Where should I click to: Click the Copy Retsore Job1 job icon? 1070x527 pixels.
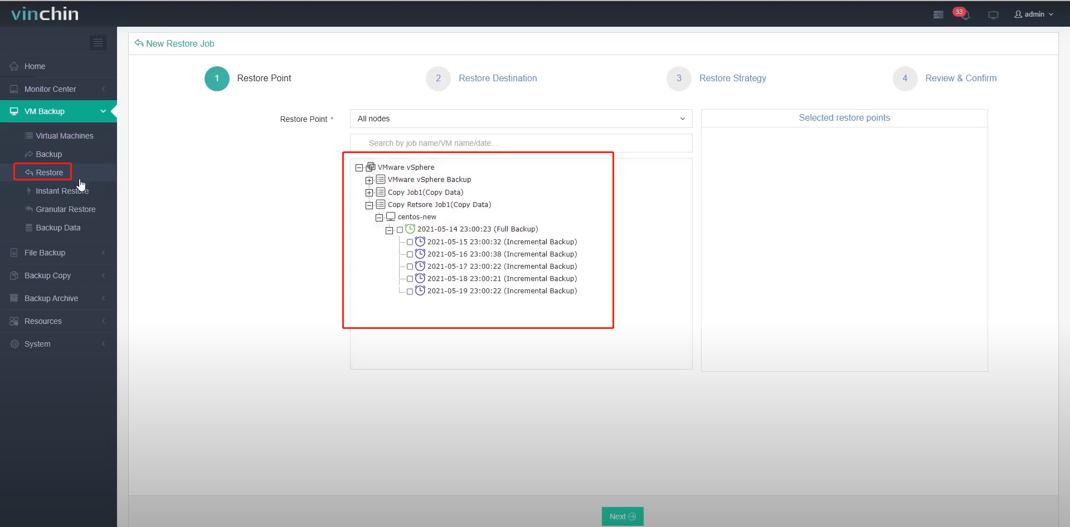(x=381, y=204)
